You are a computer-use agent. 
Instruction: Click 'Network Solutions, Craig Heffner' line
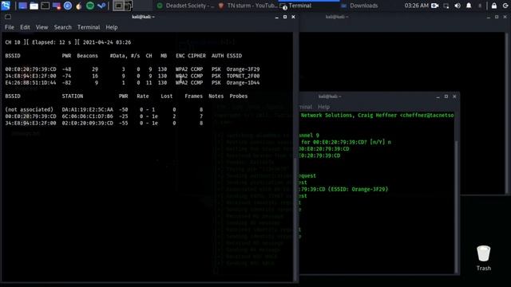(377, 115)
